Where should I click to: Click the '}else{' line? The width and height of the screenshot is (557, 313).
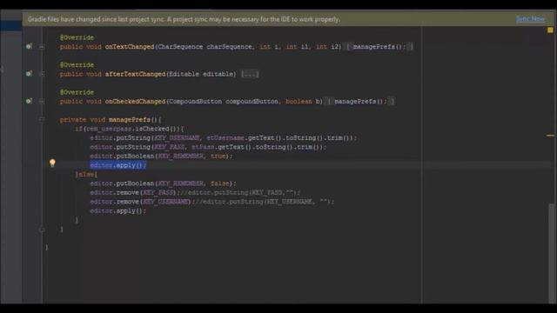86,174
